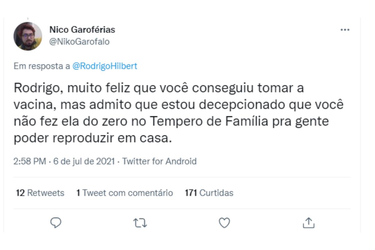Open the three-dot more options menu
The image size is (375, 250).
345,30
